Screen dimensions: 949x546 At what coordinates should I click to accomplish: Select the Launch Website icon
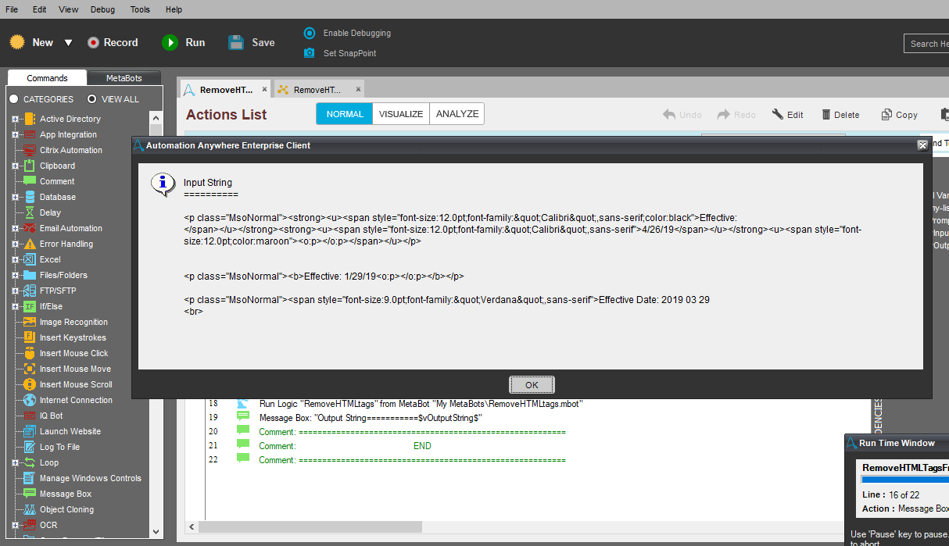click(x=30, y=431)
